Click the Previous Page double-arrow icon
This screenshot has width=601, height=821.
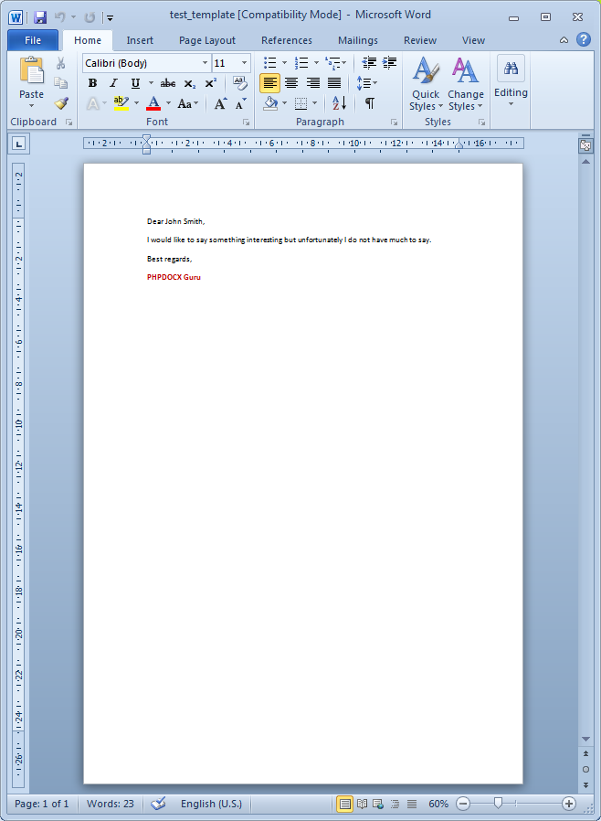tap(585, 754)
